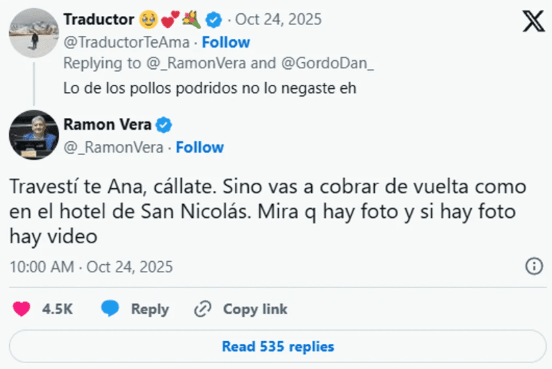
Task: Click the Copy link text
Action: coord(255,309)
